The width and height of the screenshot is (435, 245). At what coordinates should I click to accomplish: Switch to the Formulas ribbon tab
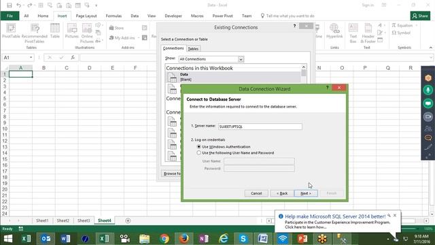pos(114,16)
